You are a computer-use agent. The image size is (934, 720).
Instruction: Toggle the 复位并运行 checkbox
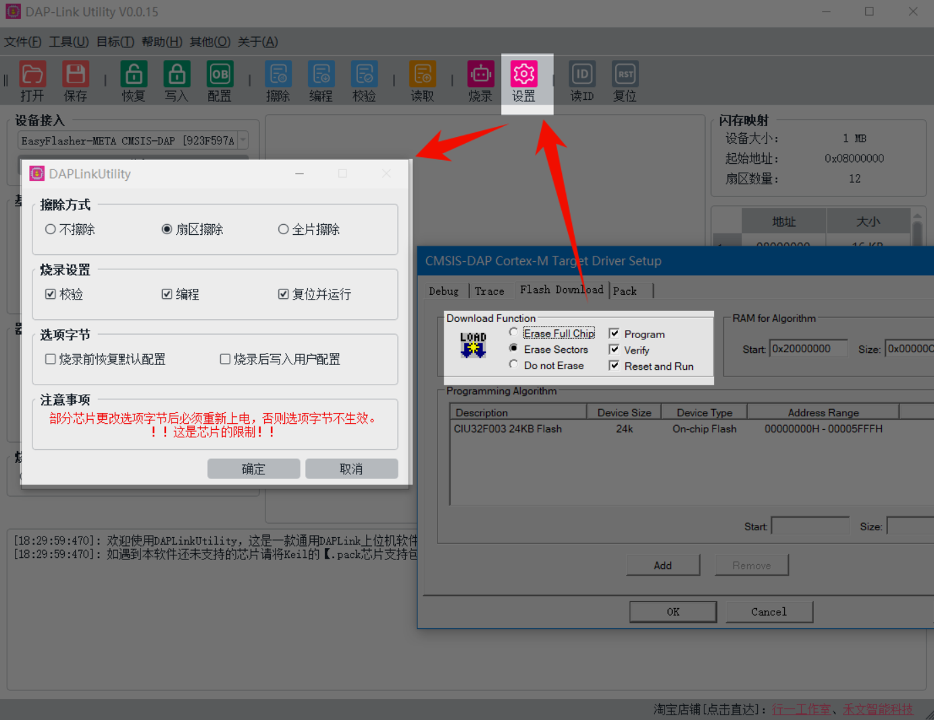coord(284,294)
